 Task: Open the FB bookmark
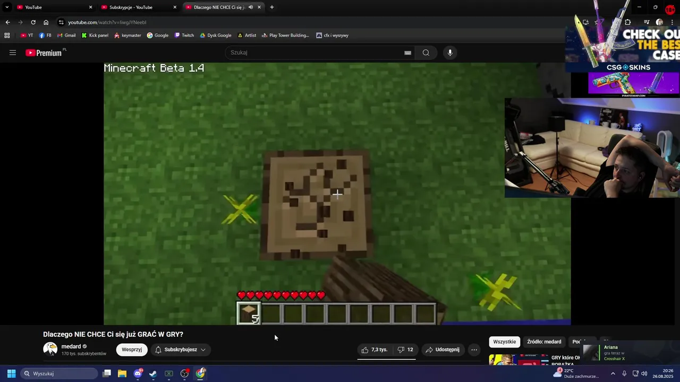45,36
